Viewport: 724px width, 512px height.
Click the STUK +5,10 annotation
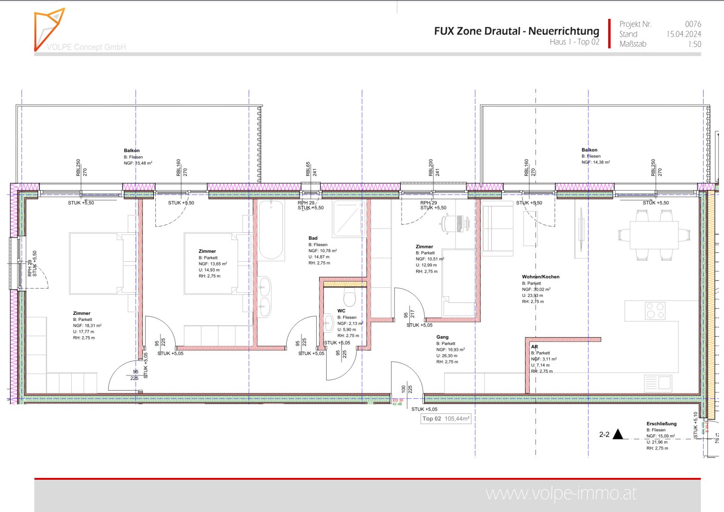click(x=696, y=425)
